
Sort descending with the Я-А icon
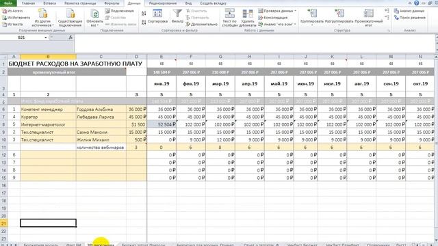tap(144, 22)
